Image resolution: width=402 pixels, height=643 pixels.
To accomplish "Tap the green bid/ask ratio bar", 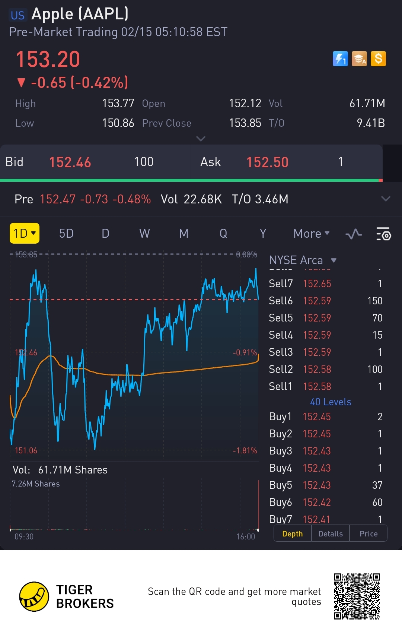I will click(189, 180).
